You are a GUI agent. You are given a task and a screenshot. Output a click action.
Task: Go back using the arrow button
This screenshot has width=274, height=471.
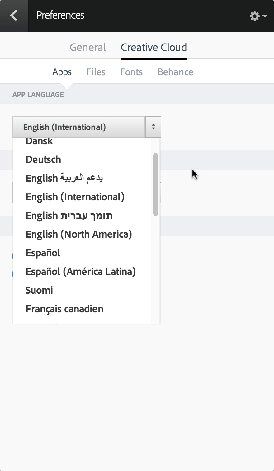[14, 16]
